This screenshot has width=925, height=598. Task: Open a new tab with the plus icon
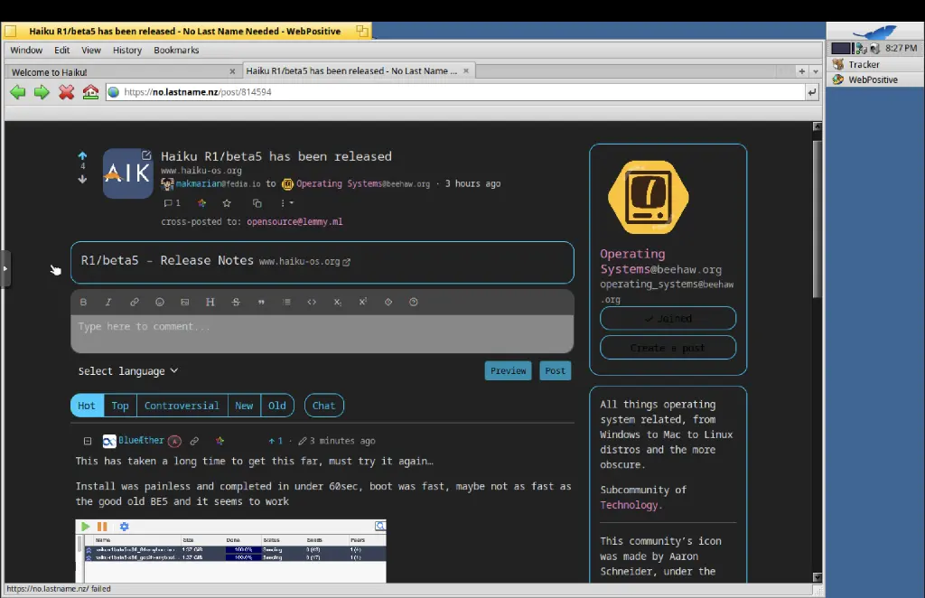802,71
